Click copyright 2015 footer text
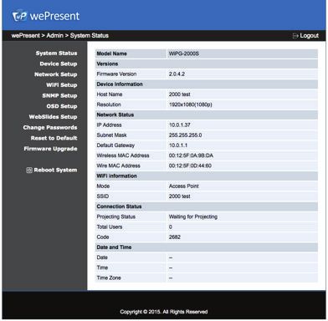328x321 pixels. [x=164, y=312]
